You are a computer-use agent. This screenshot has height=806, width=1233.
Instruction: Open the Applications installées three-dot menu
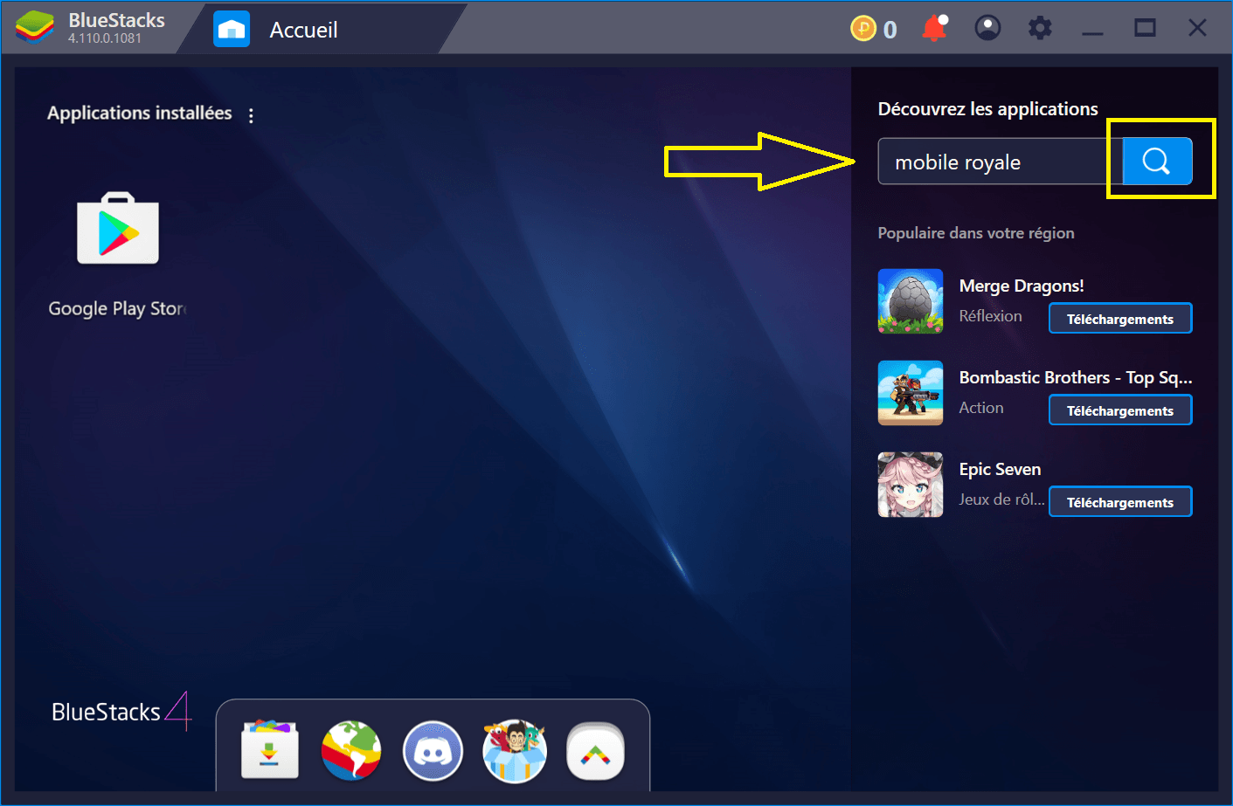pos(252,115)
